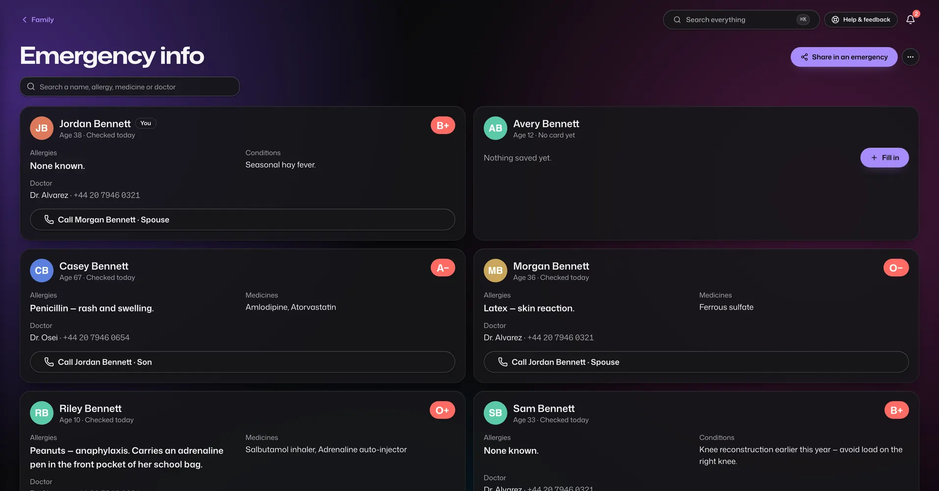Click Share in an emergency
The height and width of the screenshot is (491, 939).
tap(844, 57)
